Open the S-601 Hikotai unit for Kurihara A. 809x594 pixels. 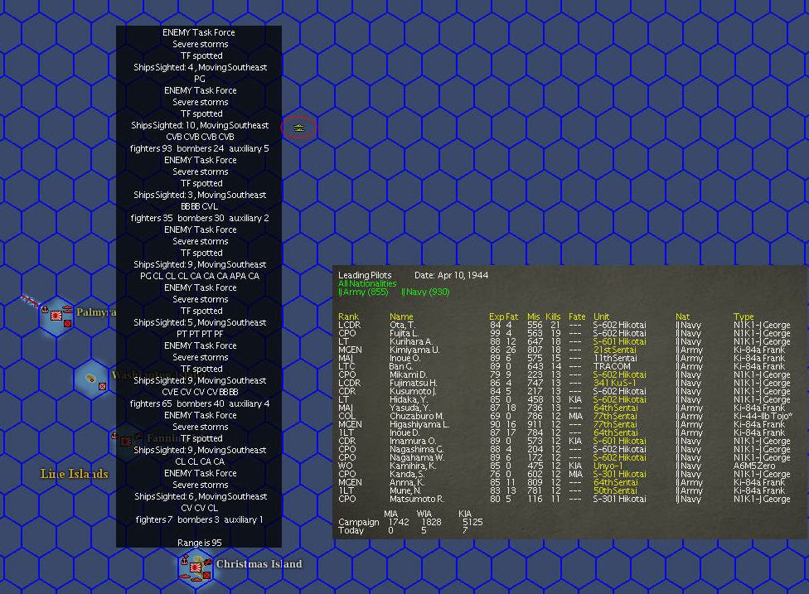coord(619,341)
